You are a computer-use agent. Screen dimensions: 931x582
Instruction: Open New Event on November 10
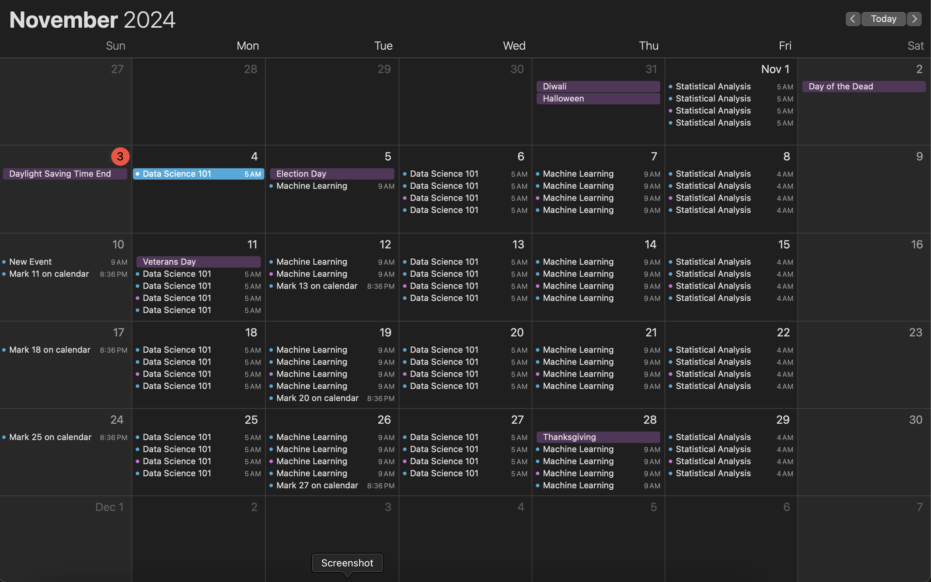(x=31, y=262)
